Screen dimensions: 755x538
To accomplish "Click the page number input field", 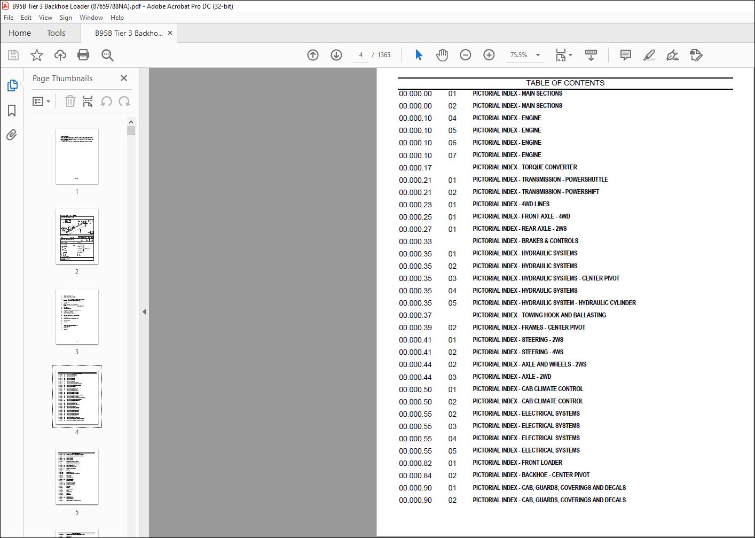I will coord(361,55).
